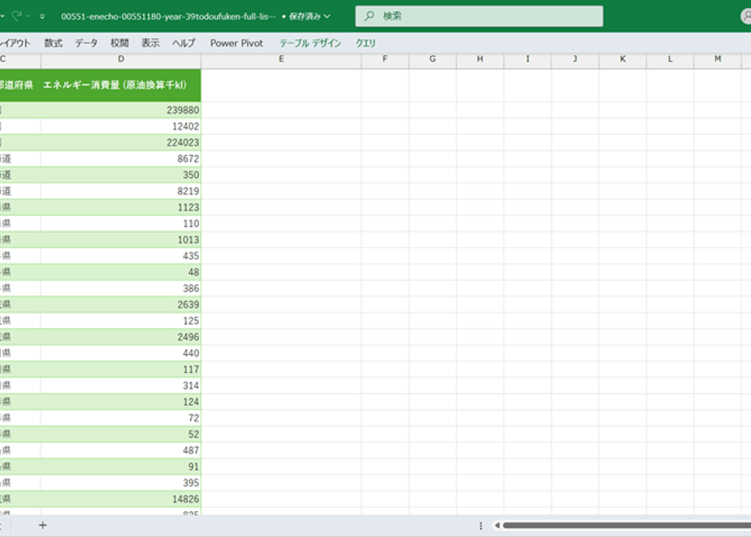Click the magnifier icon in search box
The height and width of the screenshot is (537, 751).
369,16
